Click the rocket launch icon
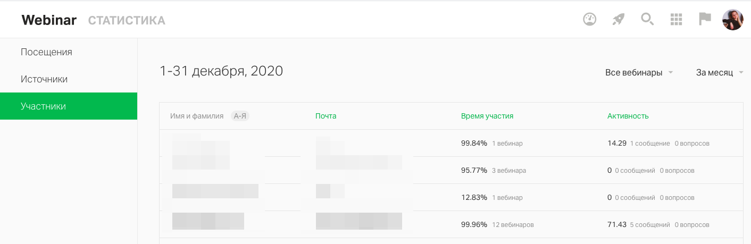Screen dimensions: 751x244 point(618,20)
